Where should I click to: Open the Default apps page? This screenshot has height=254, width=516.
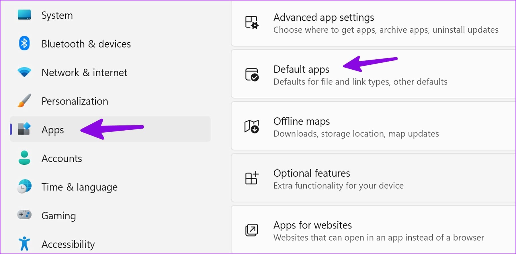point(302,70)
